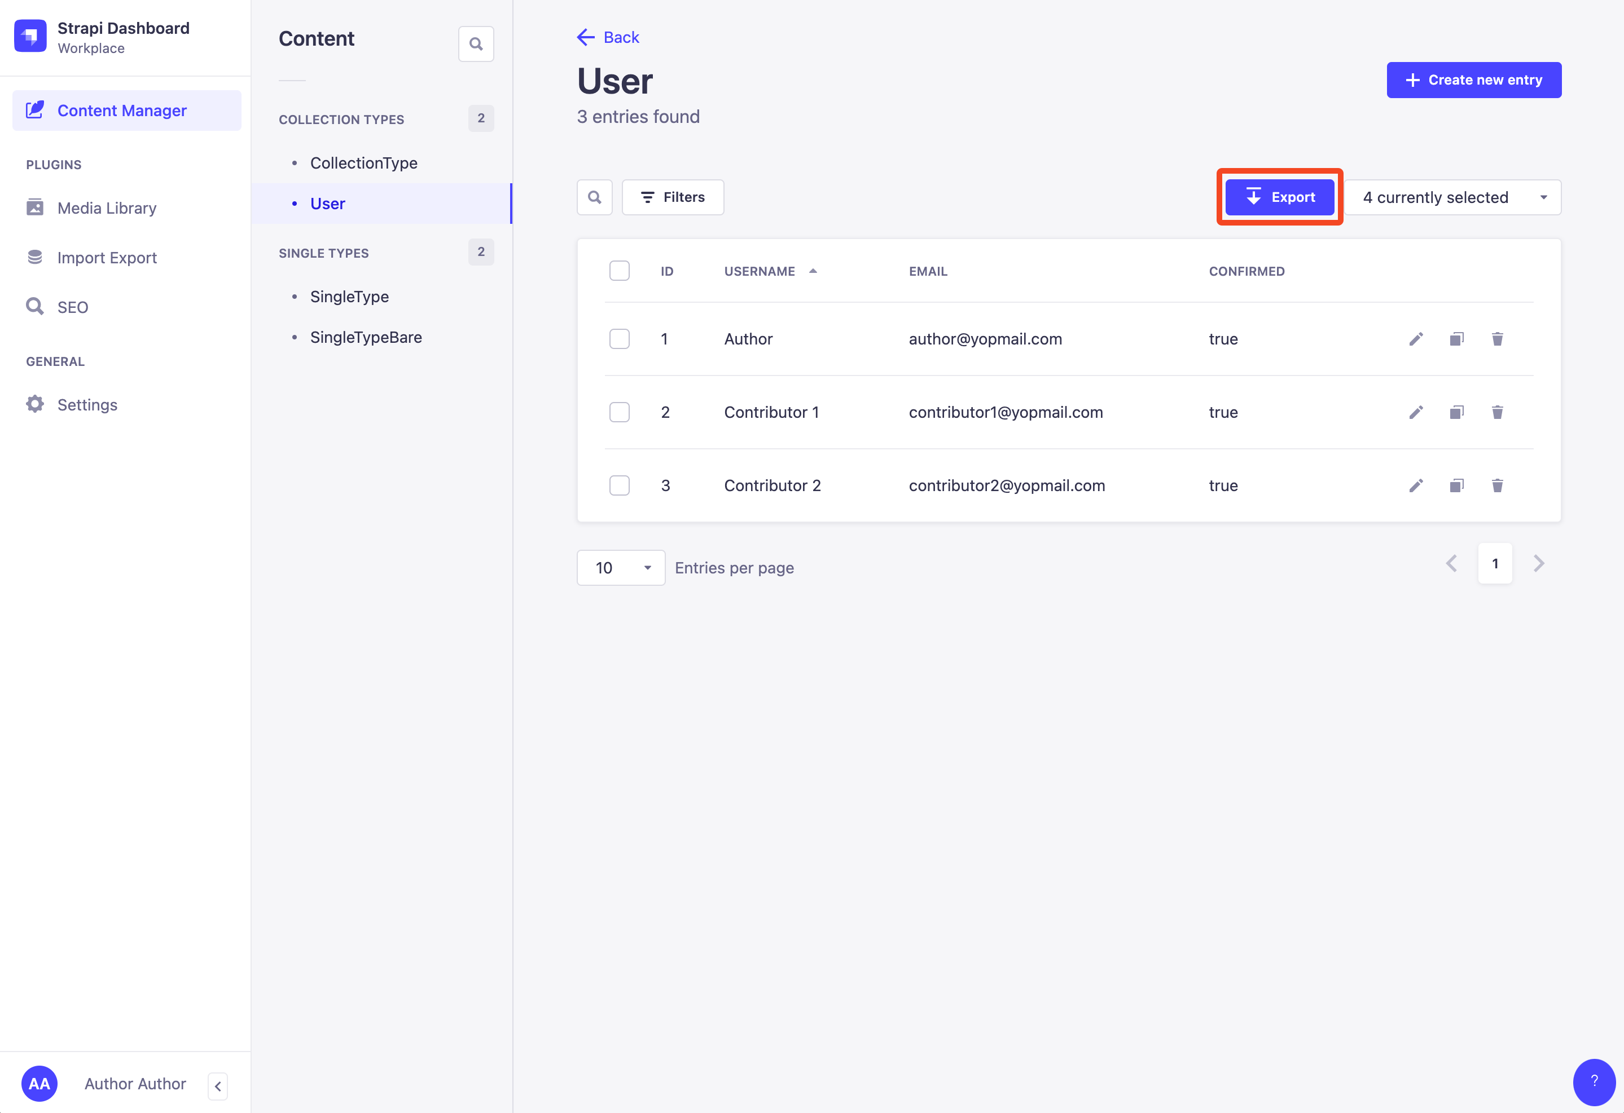This screenshot has width=1624, height=1113.
Task: Click the SEO plugin magnifier icon
Action: click(34, 307)
